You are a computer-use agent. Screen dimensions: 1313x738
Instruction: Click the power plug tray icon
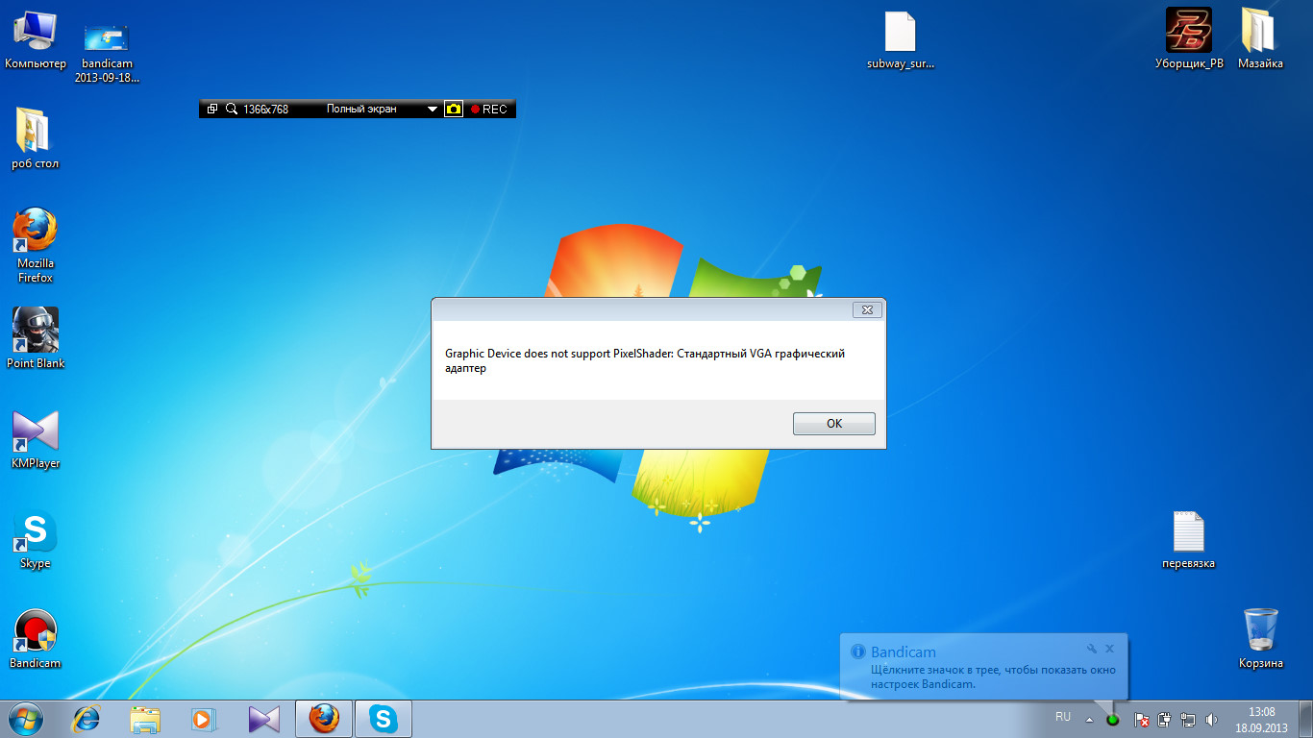[1165, 719]
